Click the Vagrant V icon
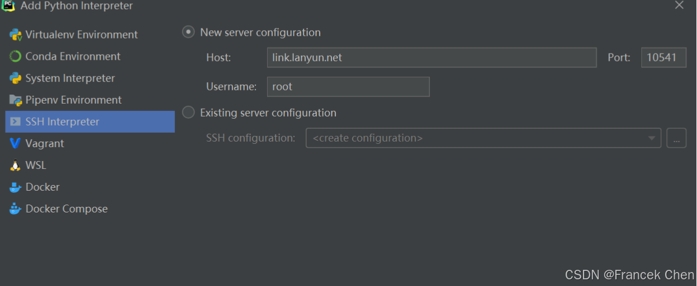Image resolution: width=697 pixels, height=286 pixels. (x=15, y=143)
